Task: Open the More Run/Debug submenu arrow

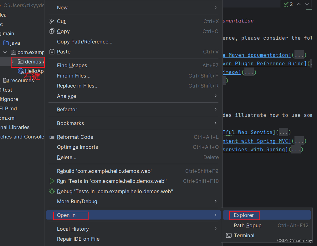Action: [216, 201]
